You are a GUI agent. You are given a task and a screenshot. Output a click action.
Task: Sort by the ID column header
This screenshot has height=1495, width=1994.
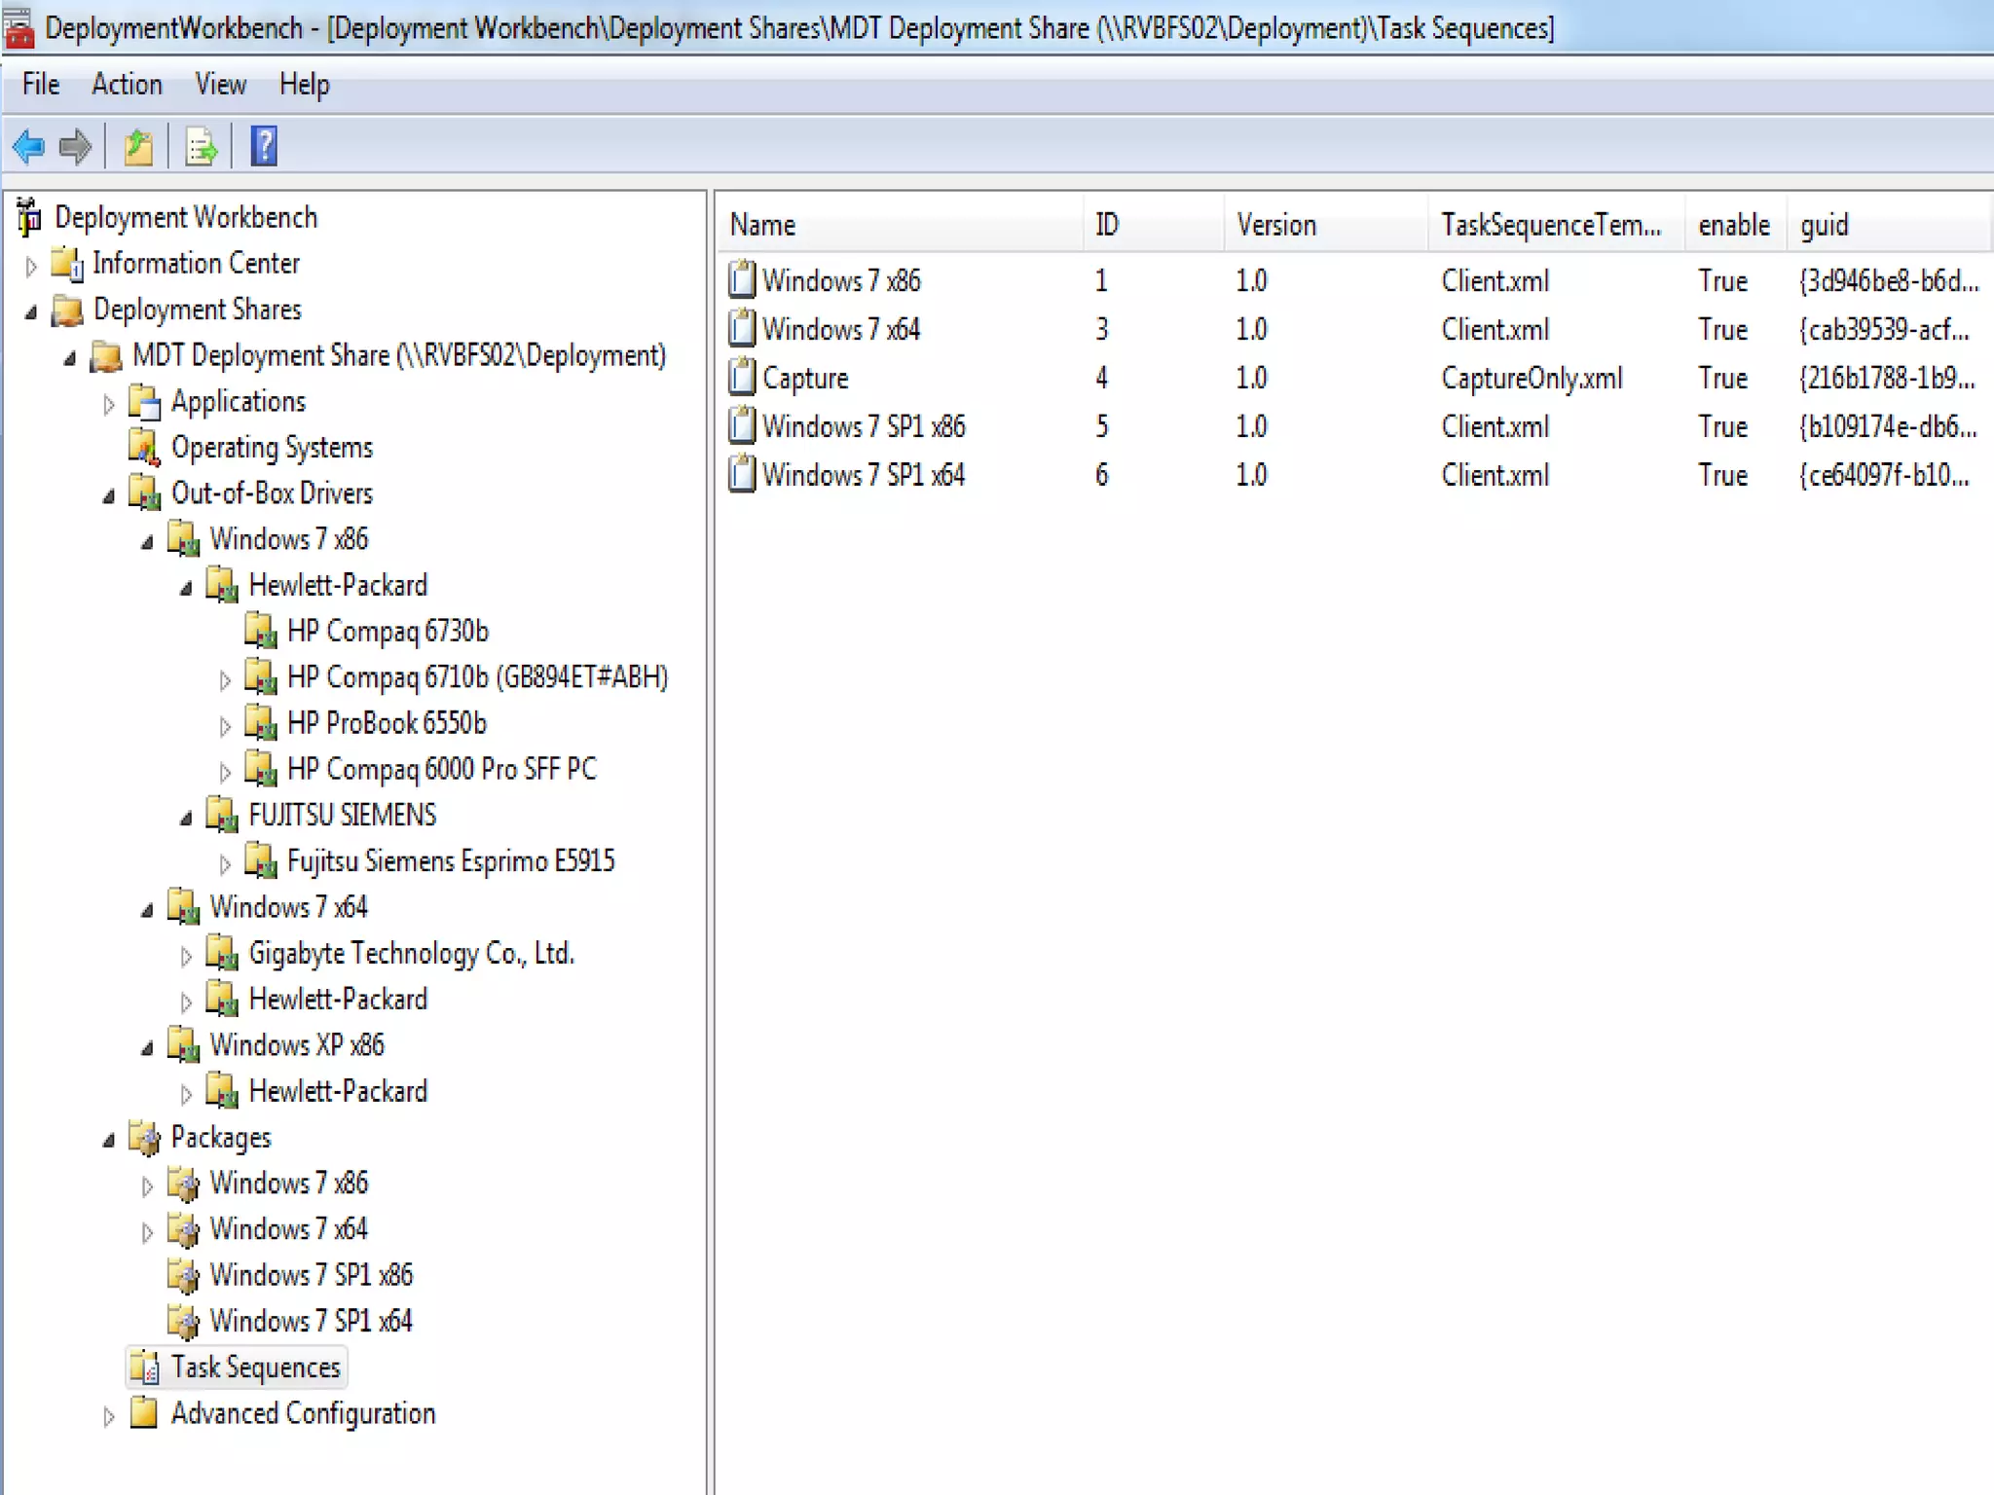click(1155, 225)
